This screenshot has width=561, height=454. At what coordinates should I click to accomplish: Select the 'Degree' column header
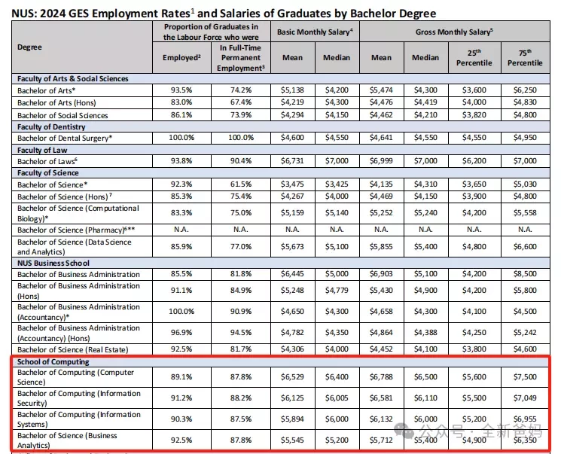(29, 47)
